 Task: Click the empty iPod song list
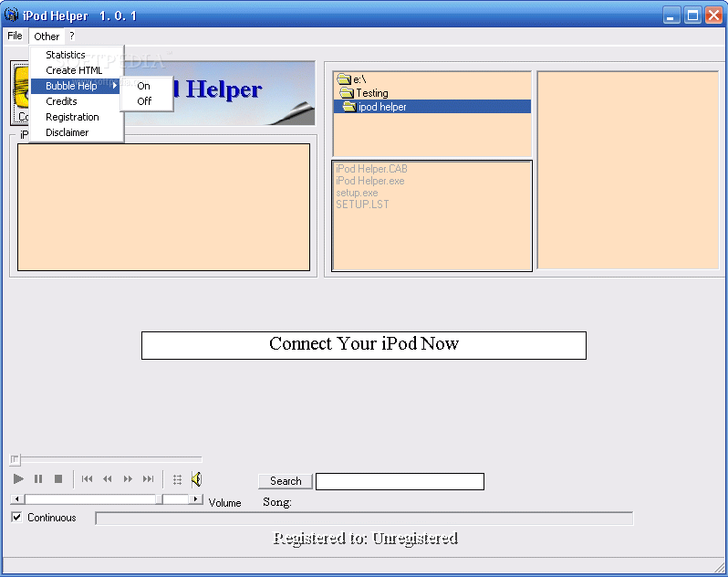click(163, 207)
